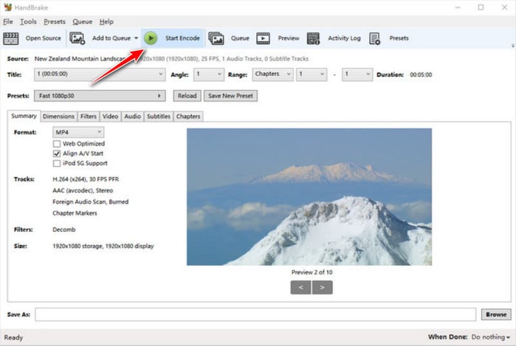Viewport: 516px width, 346px height.
Task: Click the Preview film icon
Action: (263, 38)
